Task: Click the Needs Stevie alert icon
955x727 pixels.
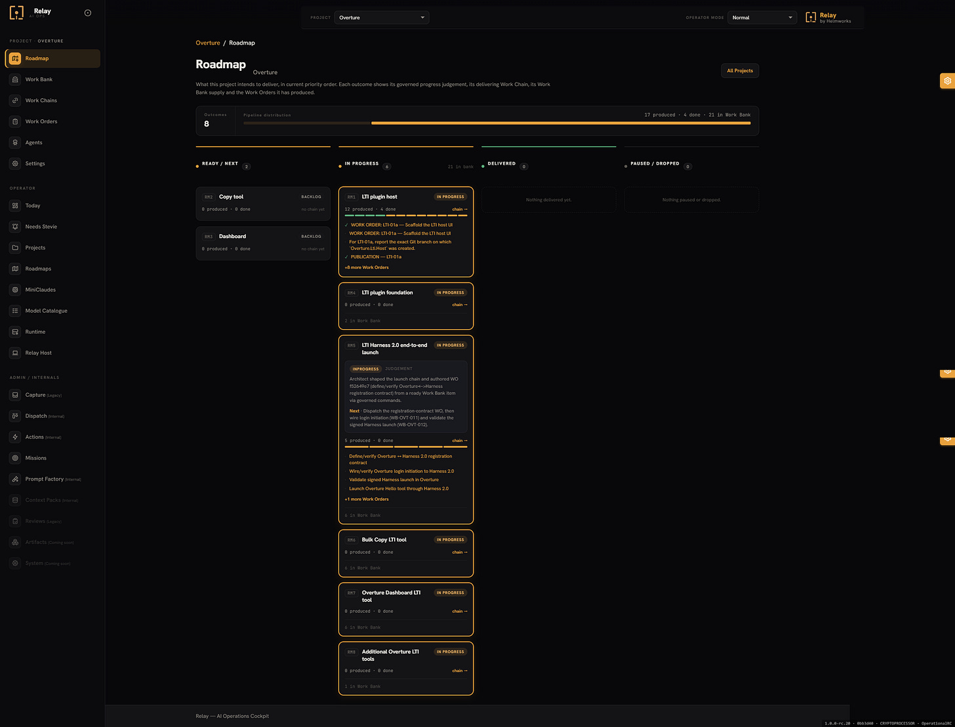Action: click(x=15, y=226)
